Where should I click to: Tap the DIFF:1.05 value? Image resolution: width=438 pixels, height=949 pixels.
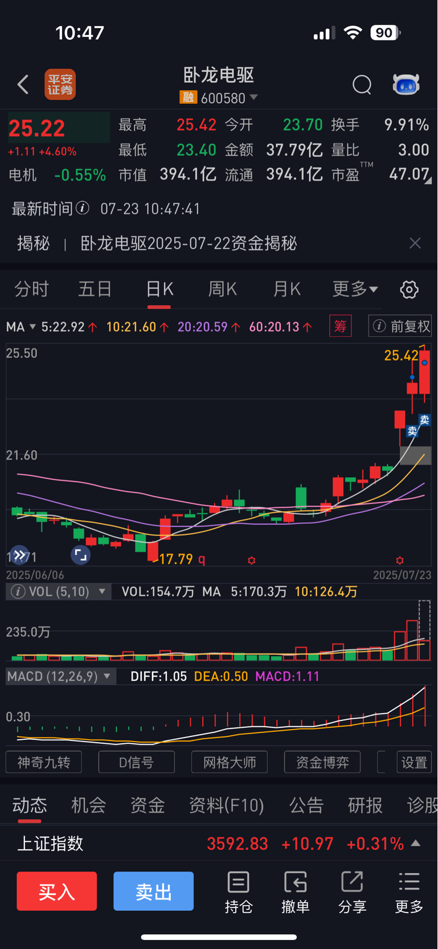pyautogui.click(x=158, y=677)
